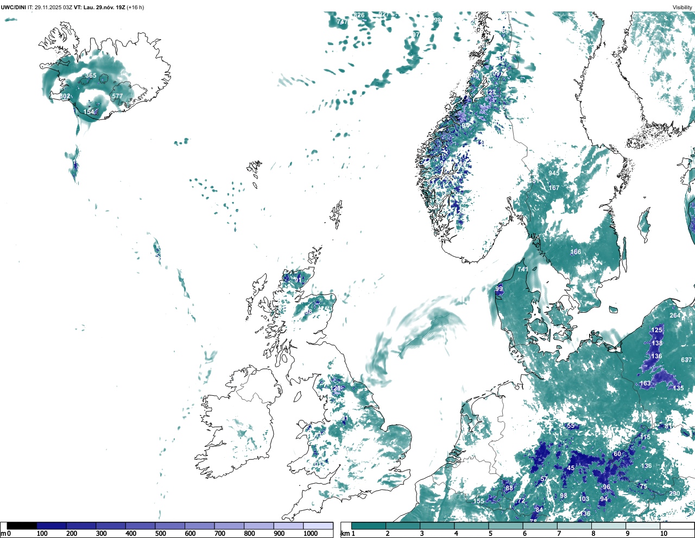Image resolution: width=695 pixels, height=538 pixels.
Task: Click the '290' value near bottom right
Action: coord(674,493)
